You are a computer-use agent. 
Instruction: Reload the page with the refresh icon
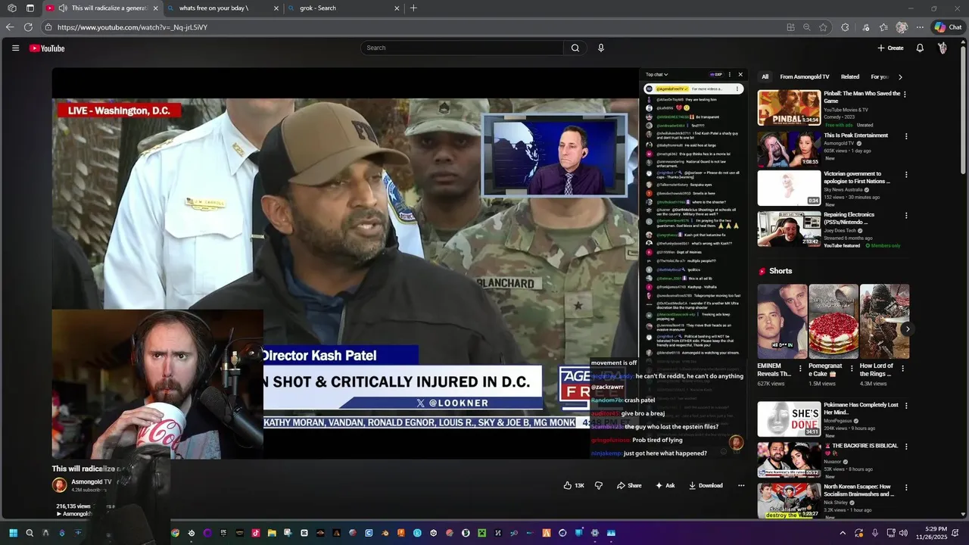tap(28, 27)
